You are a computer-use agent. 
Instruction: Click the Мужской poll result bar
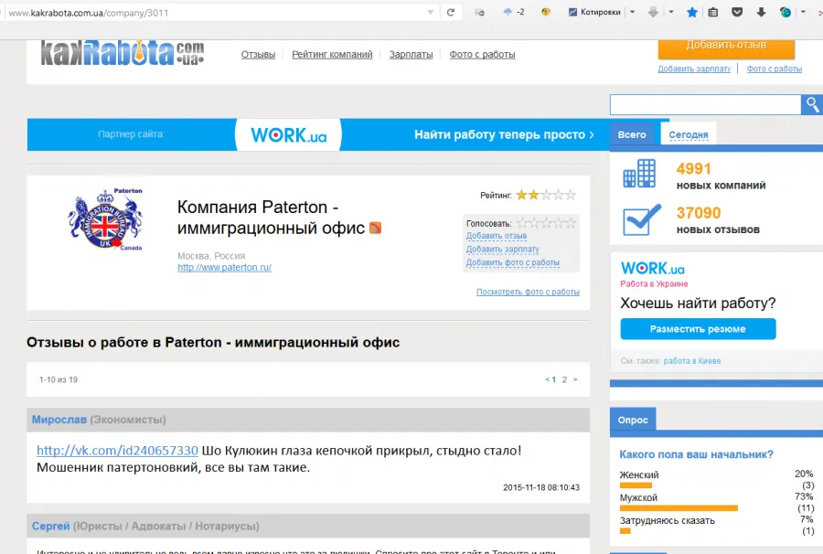point(679,508)
